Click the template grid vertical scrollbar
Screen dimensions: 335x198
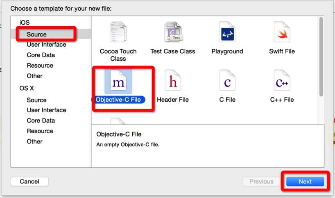pos(321,57)
